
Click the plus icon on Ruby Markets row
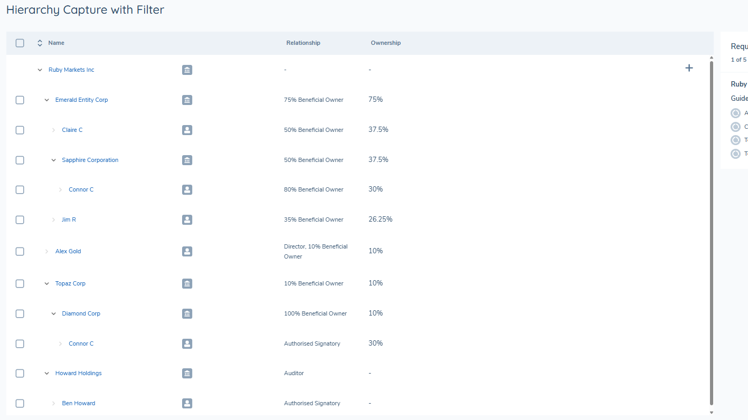(689, 68)
